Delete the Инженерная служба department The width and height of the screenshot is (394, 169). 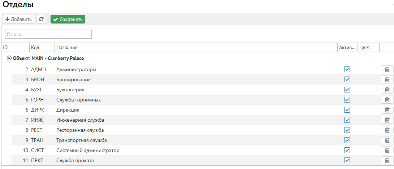[x=387, y=120]
